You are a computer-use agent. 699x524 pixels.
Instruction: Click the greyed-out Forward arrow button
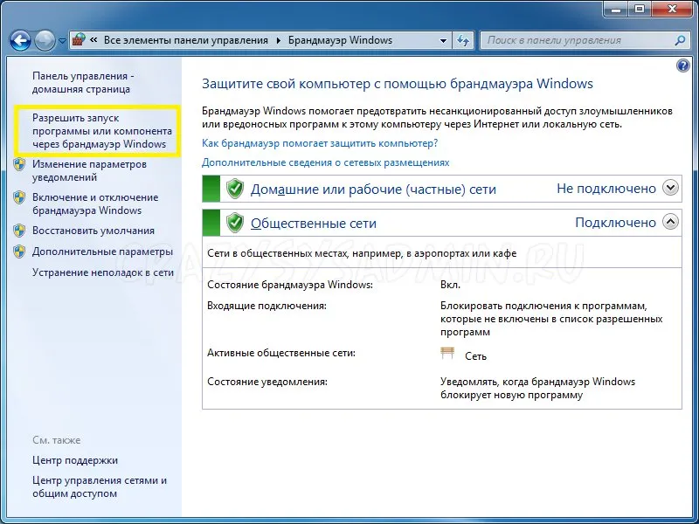coord(45,41)
